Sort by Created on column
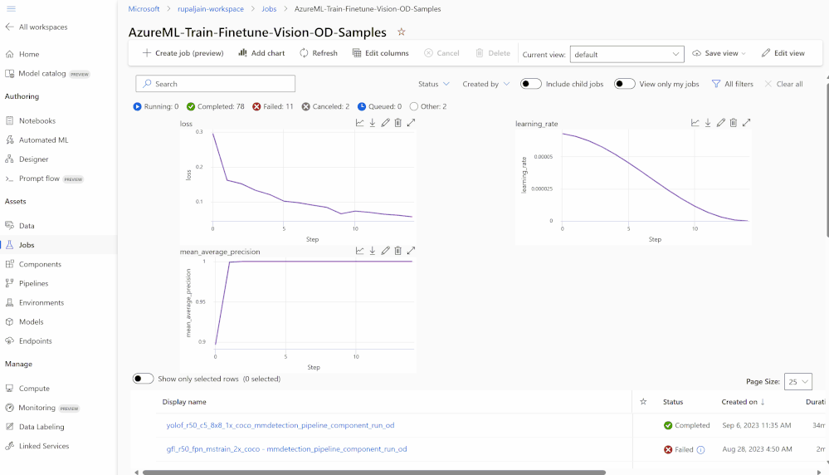 pos(743,402)
